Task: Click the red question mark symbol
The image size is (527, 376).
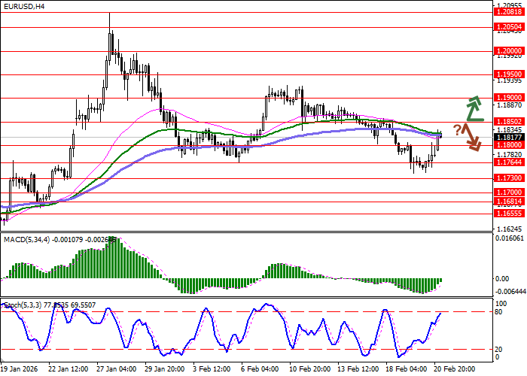Action: 457,129
